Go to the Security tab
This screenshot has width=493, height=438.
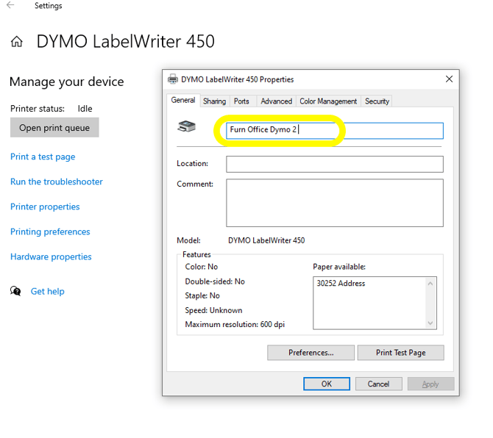click(377, 101)
